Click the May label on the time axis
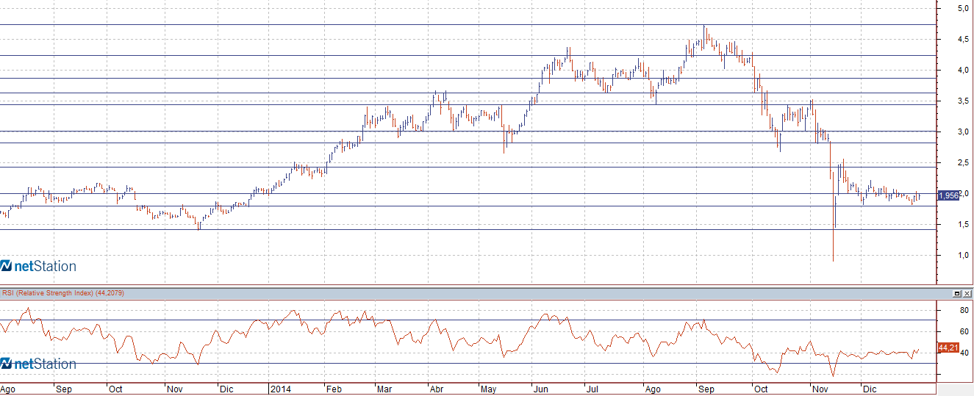The height and width of the screenshot is (396, 974). [490, 388]
